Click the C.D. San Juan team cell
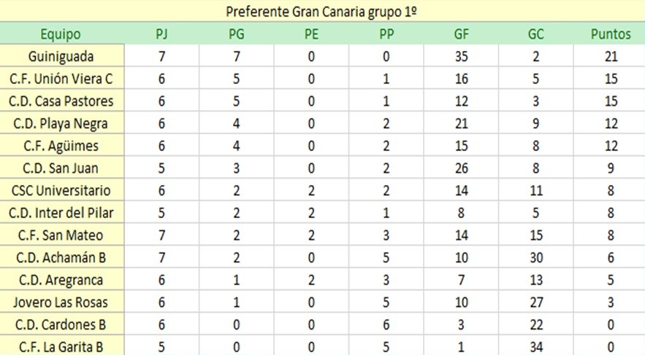645x355 pixels. tap(61, 168)
